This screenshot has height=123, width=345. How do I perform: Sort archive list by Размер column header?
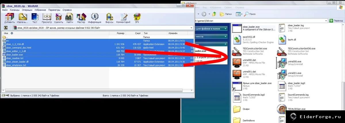click(117, 33)
